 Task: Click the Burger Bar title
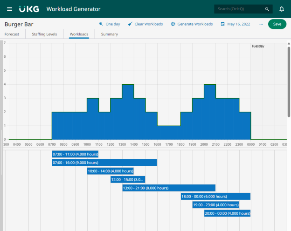19,24
